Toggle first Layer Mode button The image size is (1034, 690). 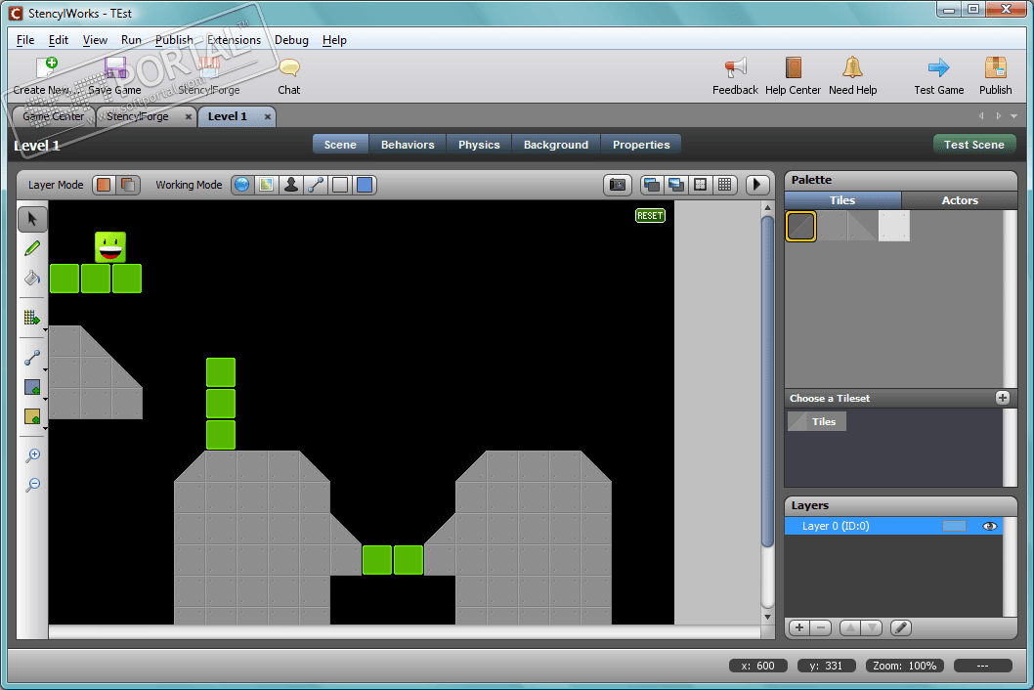pos(104,185)
